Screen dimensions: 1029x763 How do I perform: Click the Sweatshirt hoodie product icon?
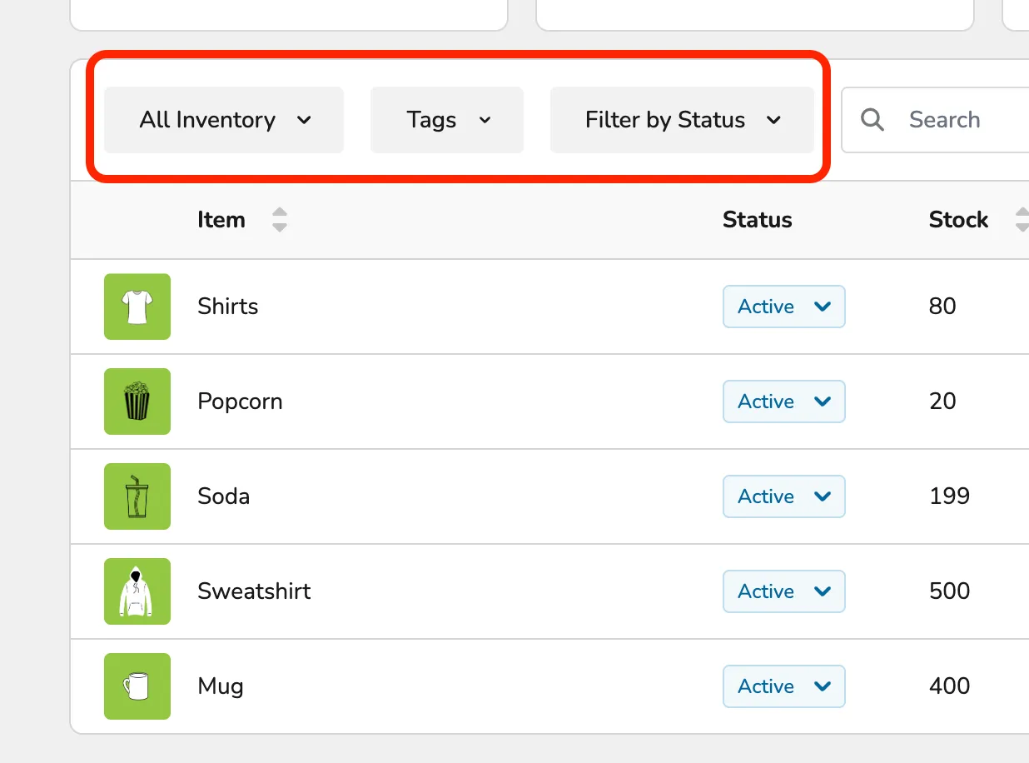tap(137, 591)
